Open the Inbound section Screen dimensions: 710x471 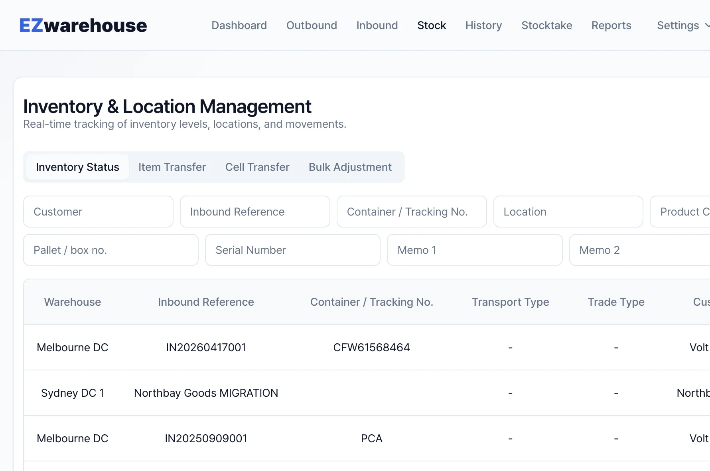[377, 26]
